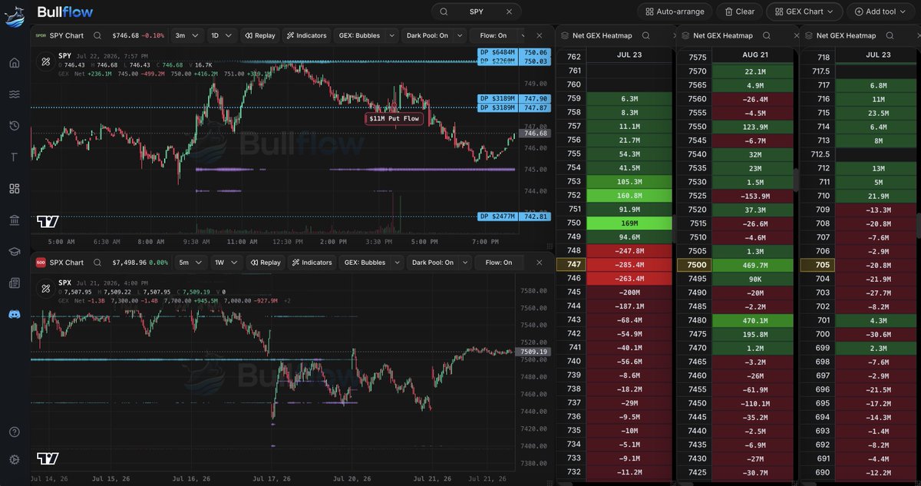921x486 pixels.
Task: Click the -285.4M cell at strike 747
Action: tap(629, 265)
